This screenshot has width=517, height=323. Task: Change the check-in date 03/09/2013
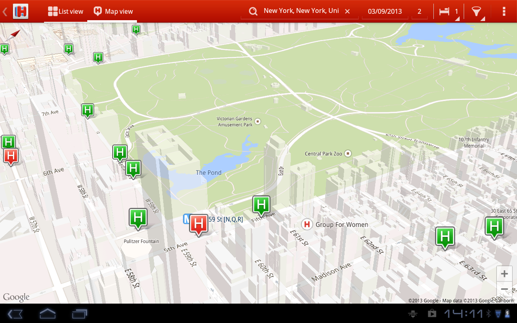pyautogui.click(x=385, y=11)
